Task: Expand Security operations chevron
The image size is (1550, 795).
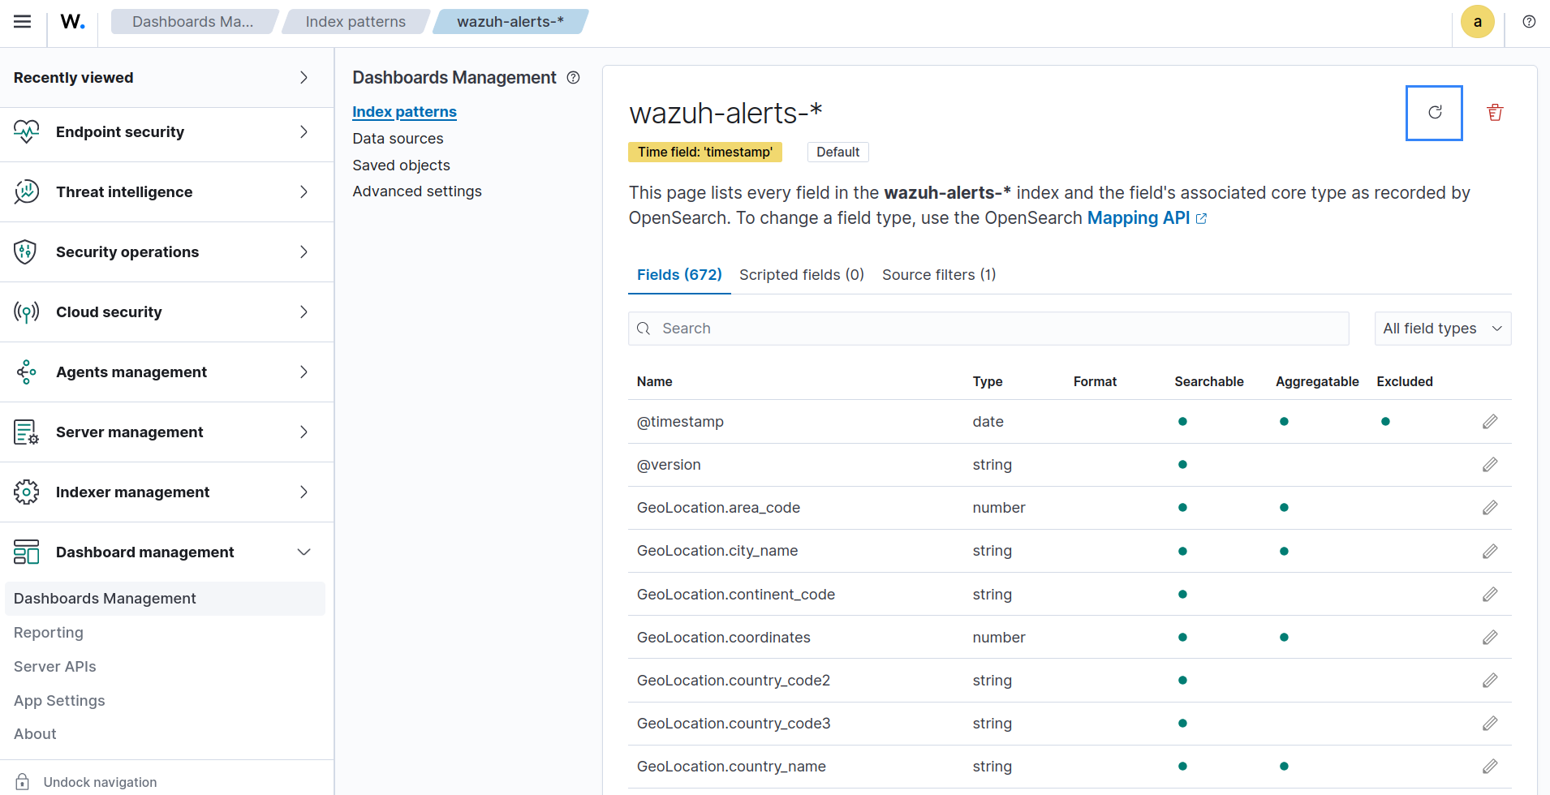Action: [304, 252]
